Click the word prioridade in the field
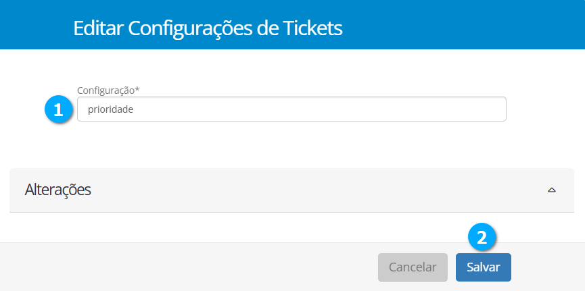 click(x=110, y=109)
